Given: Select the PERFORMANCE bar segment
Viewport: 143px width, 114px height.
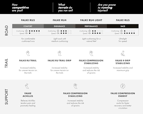Looking at the screenshot, I should click(91, 26).
